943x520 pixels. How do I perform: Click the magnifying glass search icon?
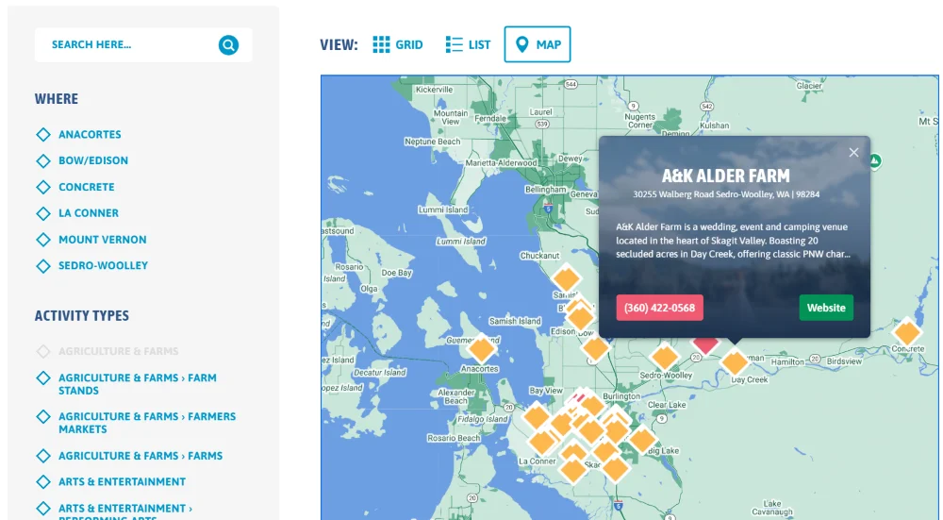tap(228, 44)
